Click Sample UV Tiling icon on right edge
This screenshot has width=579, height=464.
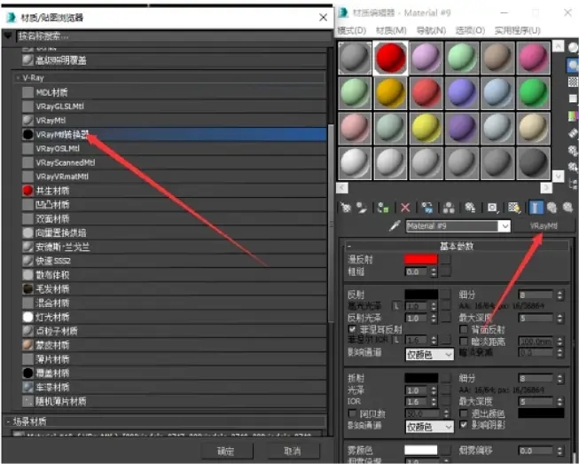tap(573, 98)
